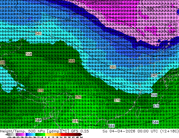The width and height of the screenshot is (179, 138).
Task: Click the "-30" legend value
Action: click(x=26, y=137)
